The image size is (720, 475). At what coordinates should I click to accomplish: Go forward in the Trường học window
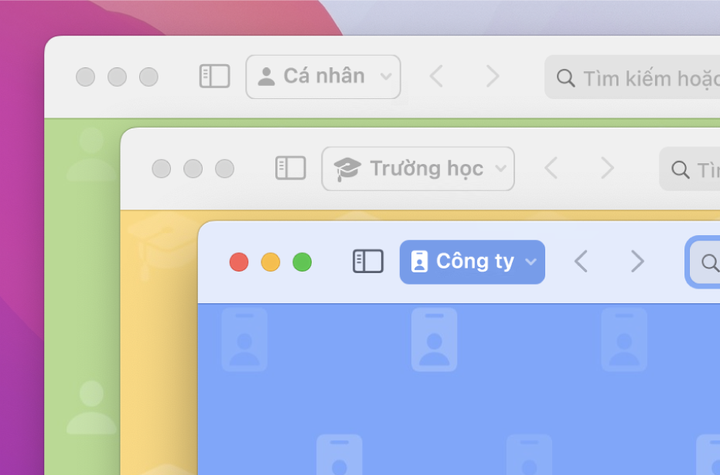(x=608, y=168)
